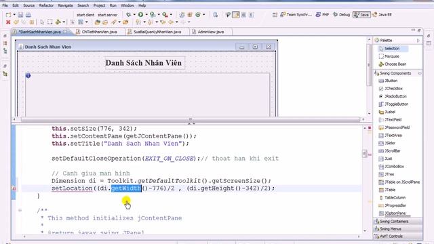Close the DanhSachNhanVien.java tab
Screen dimensions: 434x244
point(65,32)
